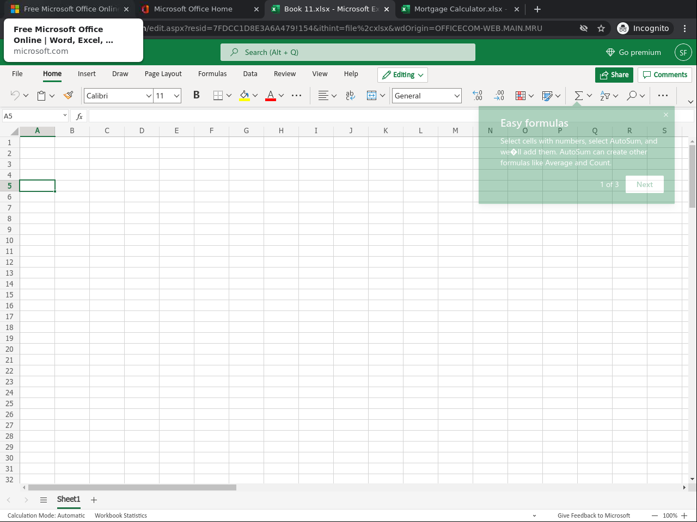Open the browser three-dot menu
The image size is (697, 522).
coord(685,28)
